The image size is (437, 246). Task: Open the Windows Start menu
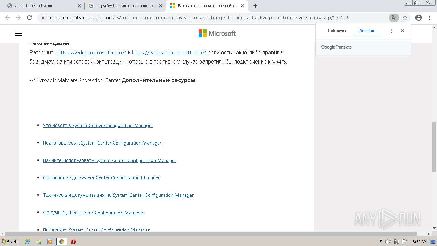point(10,241)
